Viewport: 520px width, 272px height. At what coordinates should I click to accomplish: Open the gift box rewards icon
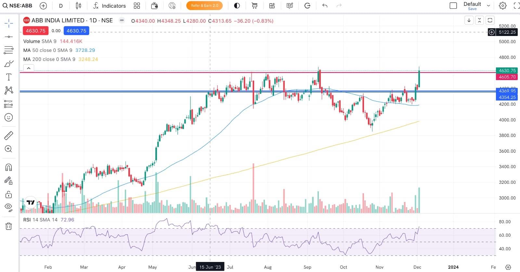tap(272, 6)
